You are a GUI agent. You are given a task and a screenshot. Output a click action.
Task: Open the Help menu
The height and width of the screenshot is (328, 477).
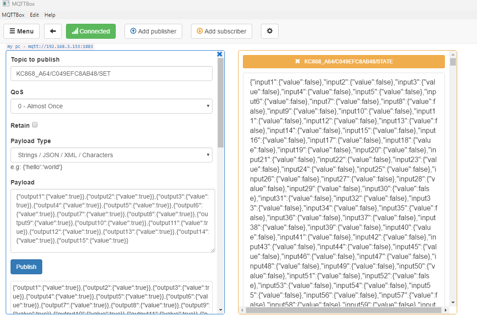click(x=50, y=15)
